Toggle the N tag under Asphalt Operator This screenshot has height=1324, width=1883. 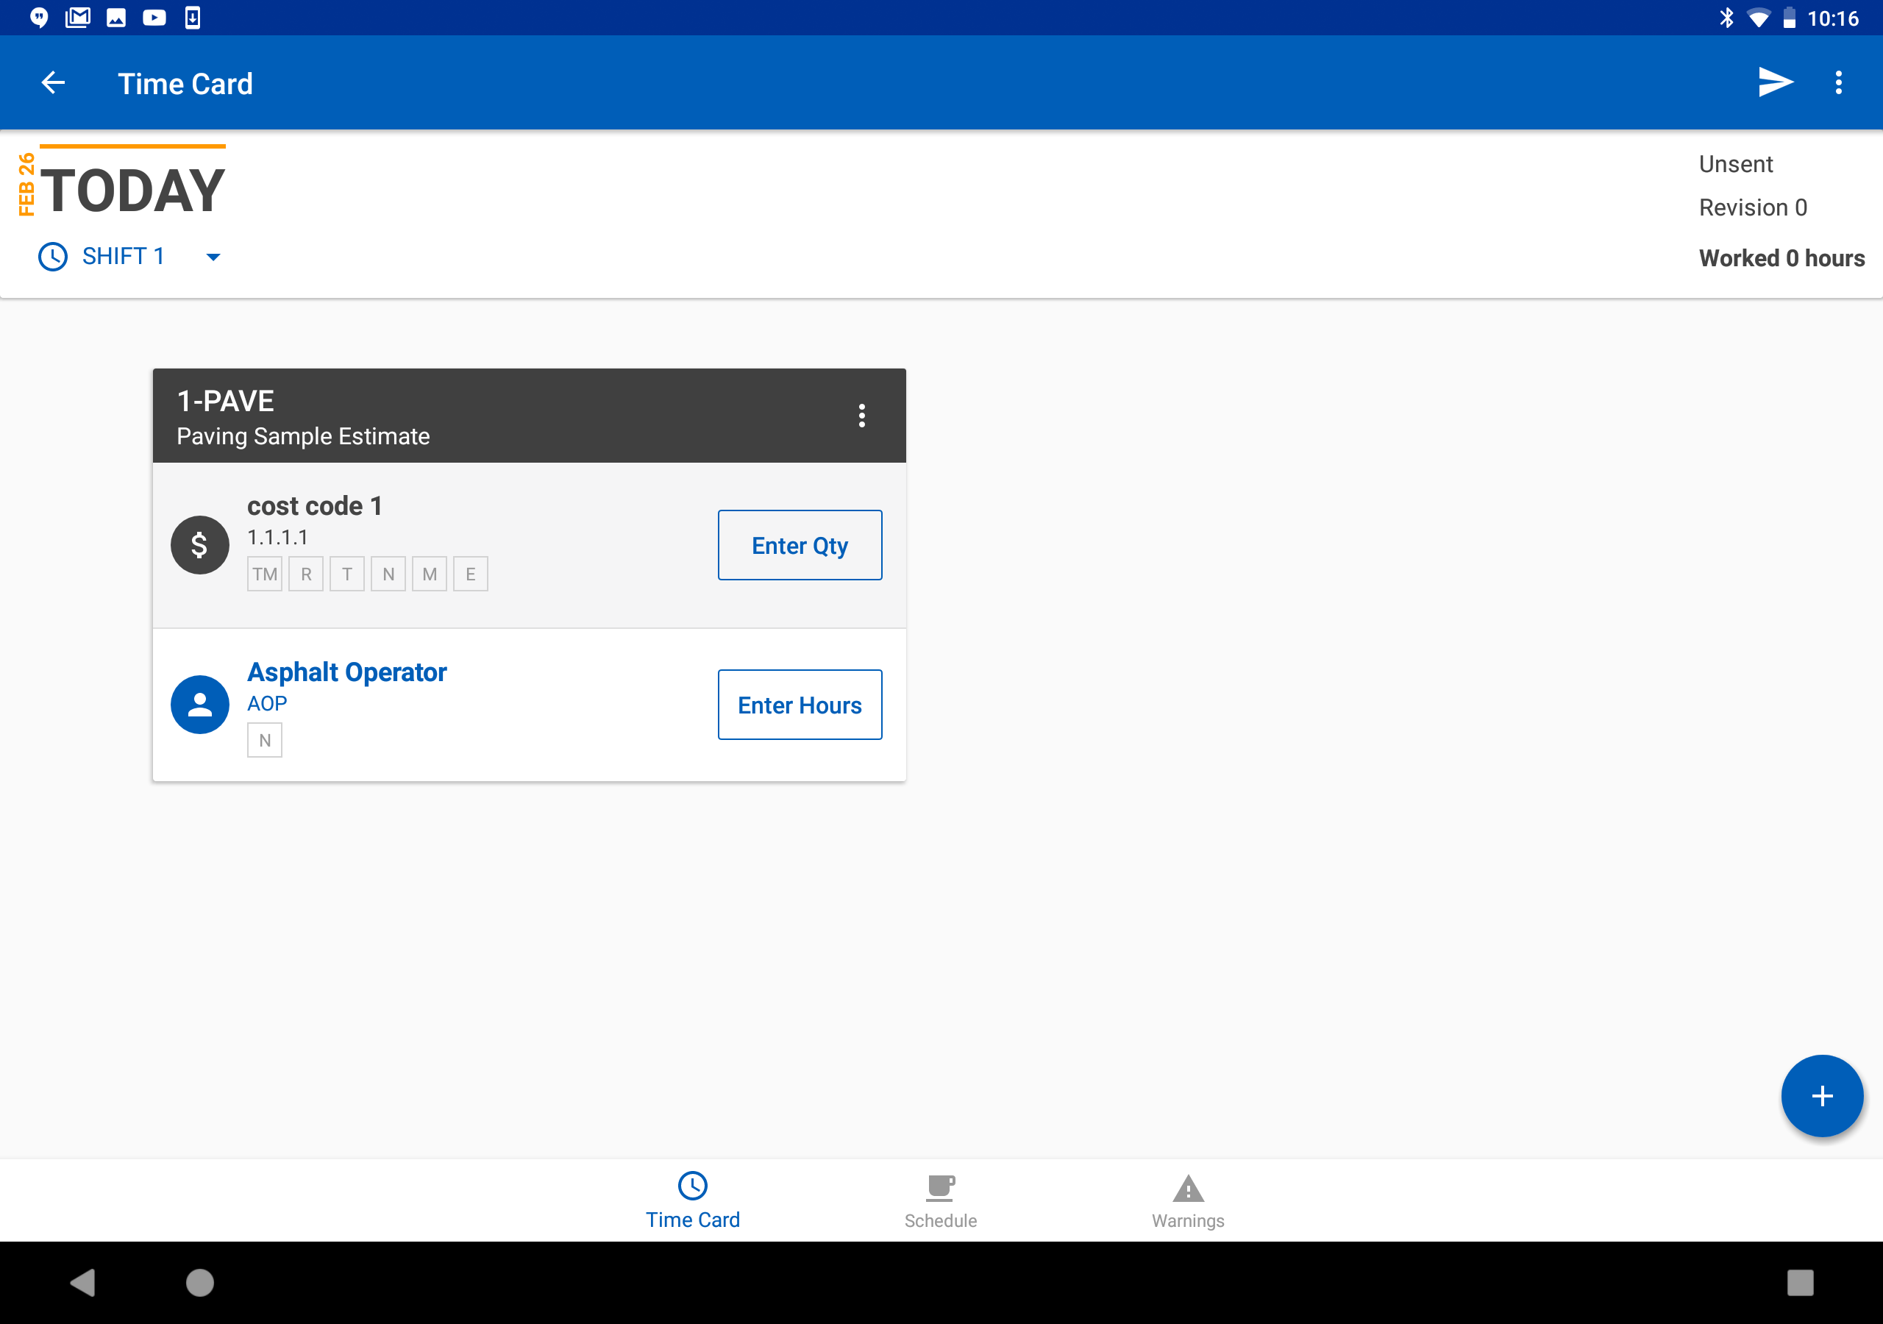264,739
